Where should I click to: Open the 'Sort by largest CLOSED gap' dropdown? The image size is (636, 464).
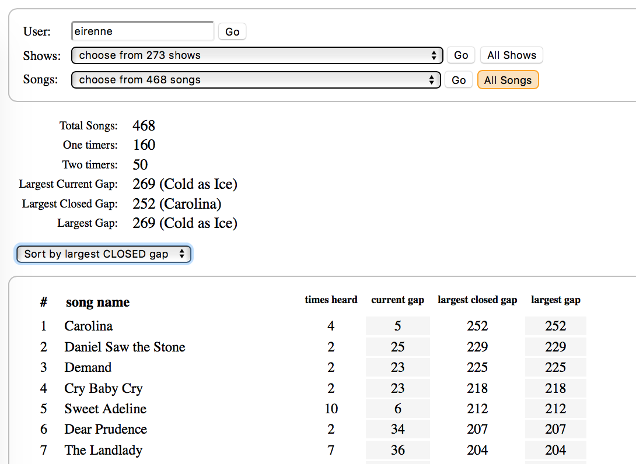tap(103, 254)
